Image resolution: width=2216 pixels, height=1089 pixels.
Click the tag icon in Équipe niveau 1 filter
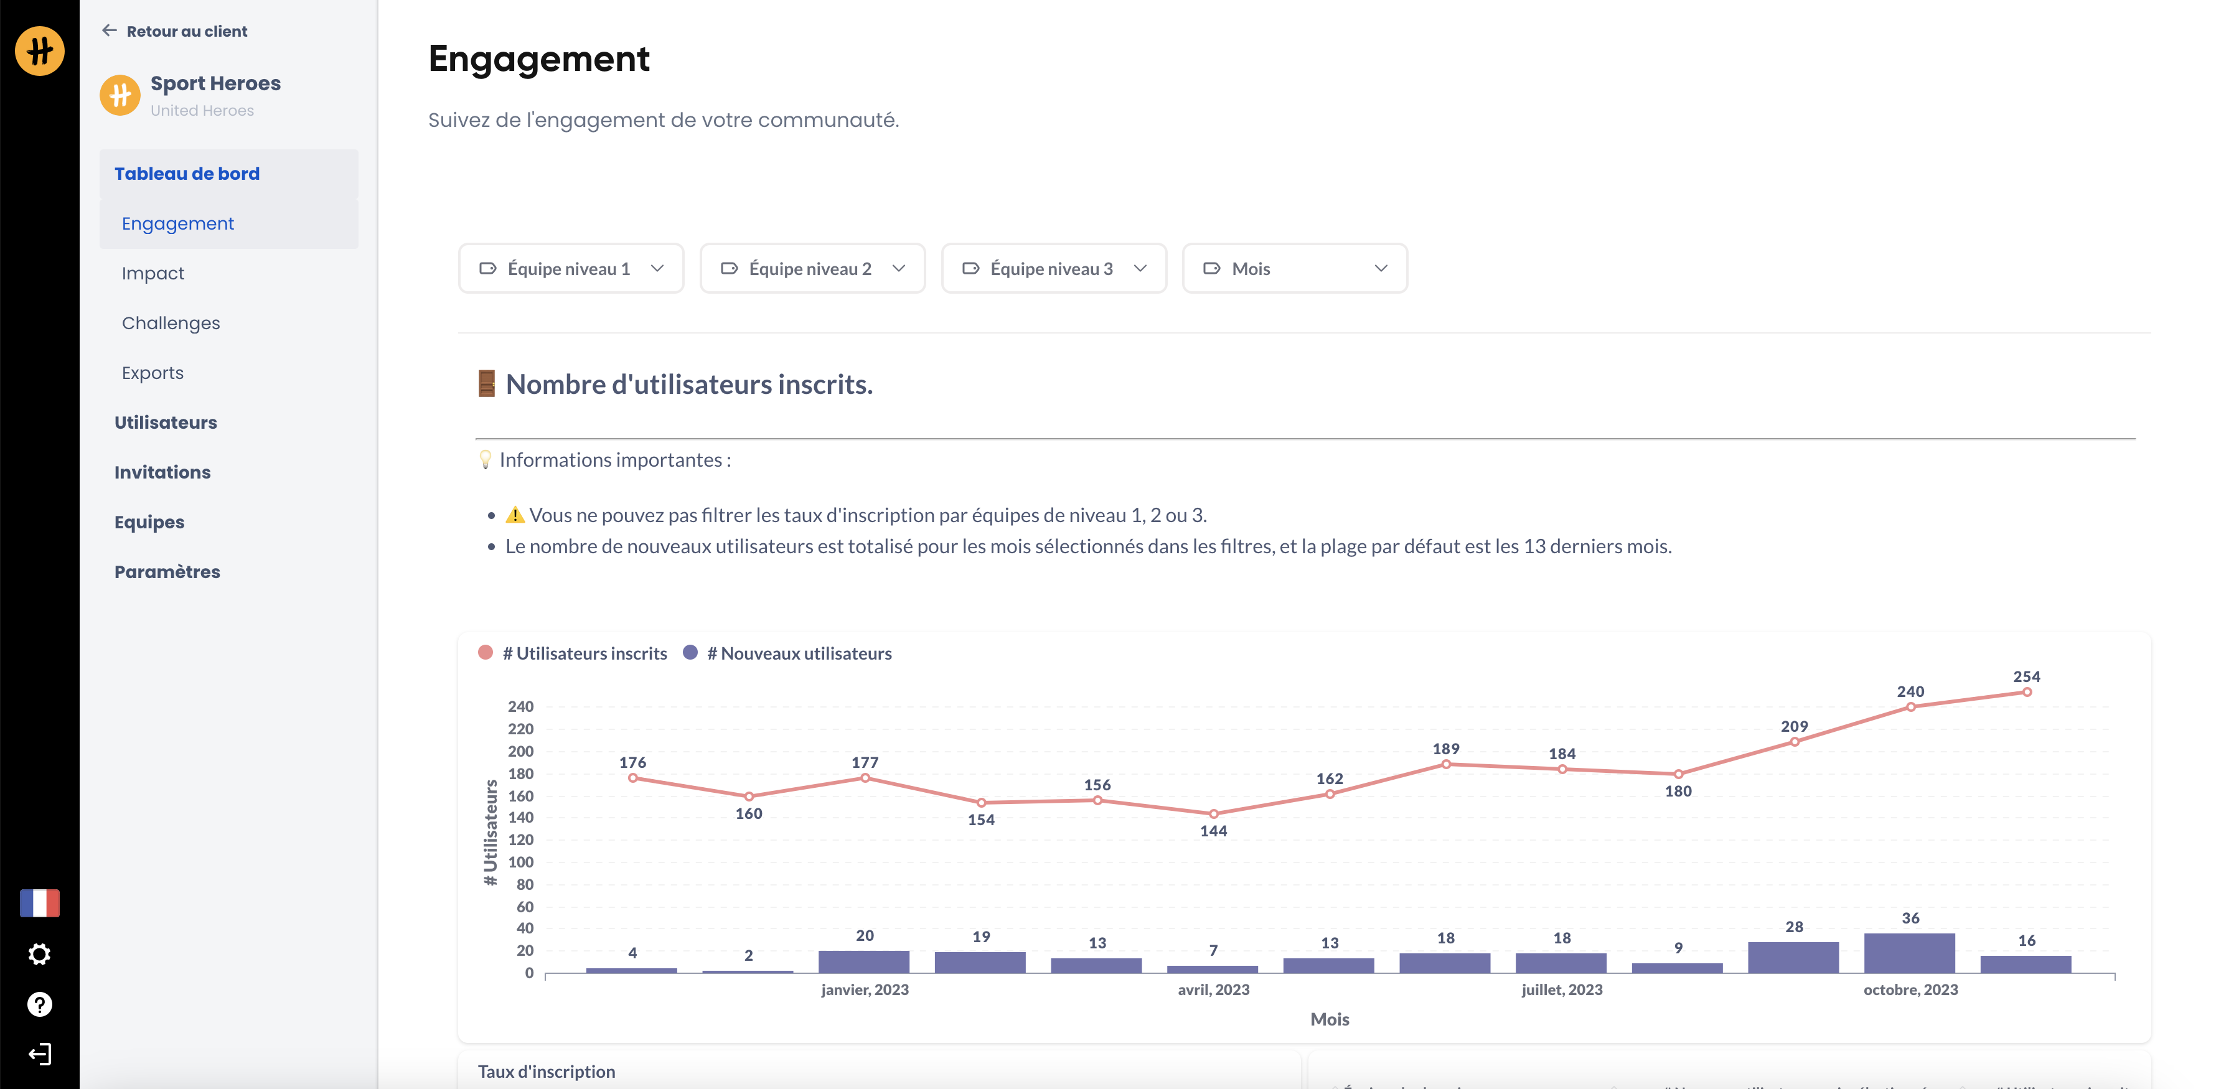point(488,268)
